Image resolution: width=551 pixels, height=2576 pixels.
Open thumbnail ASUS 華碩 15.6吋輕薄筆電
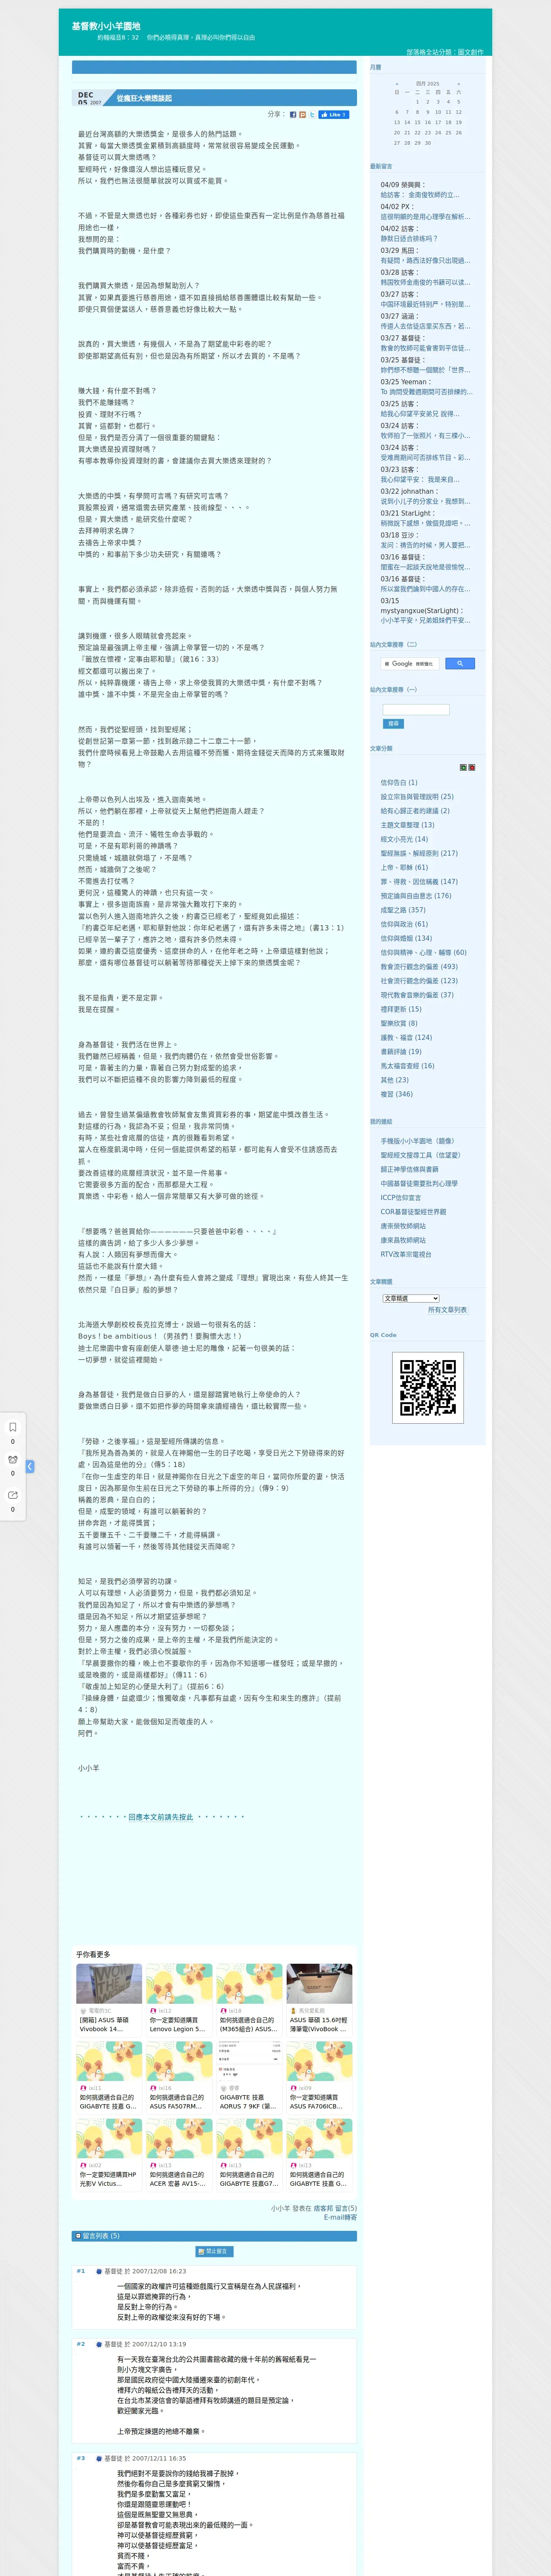(319, 2000)
